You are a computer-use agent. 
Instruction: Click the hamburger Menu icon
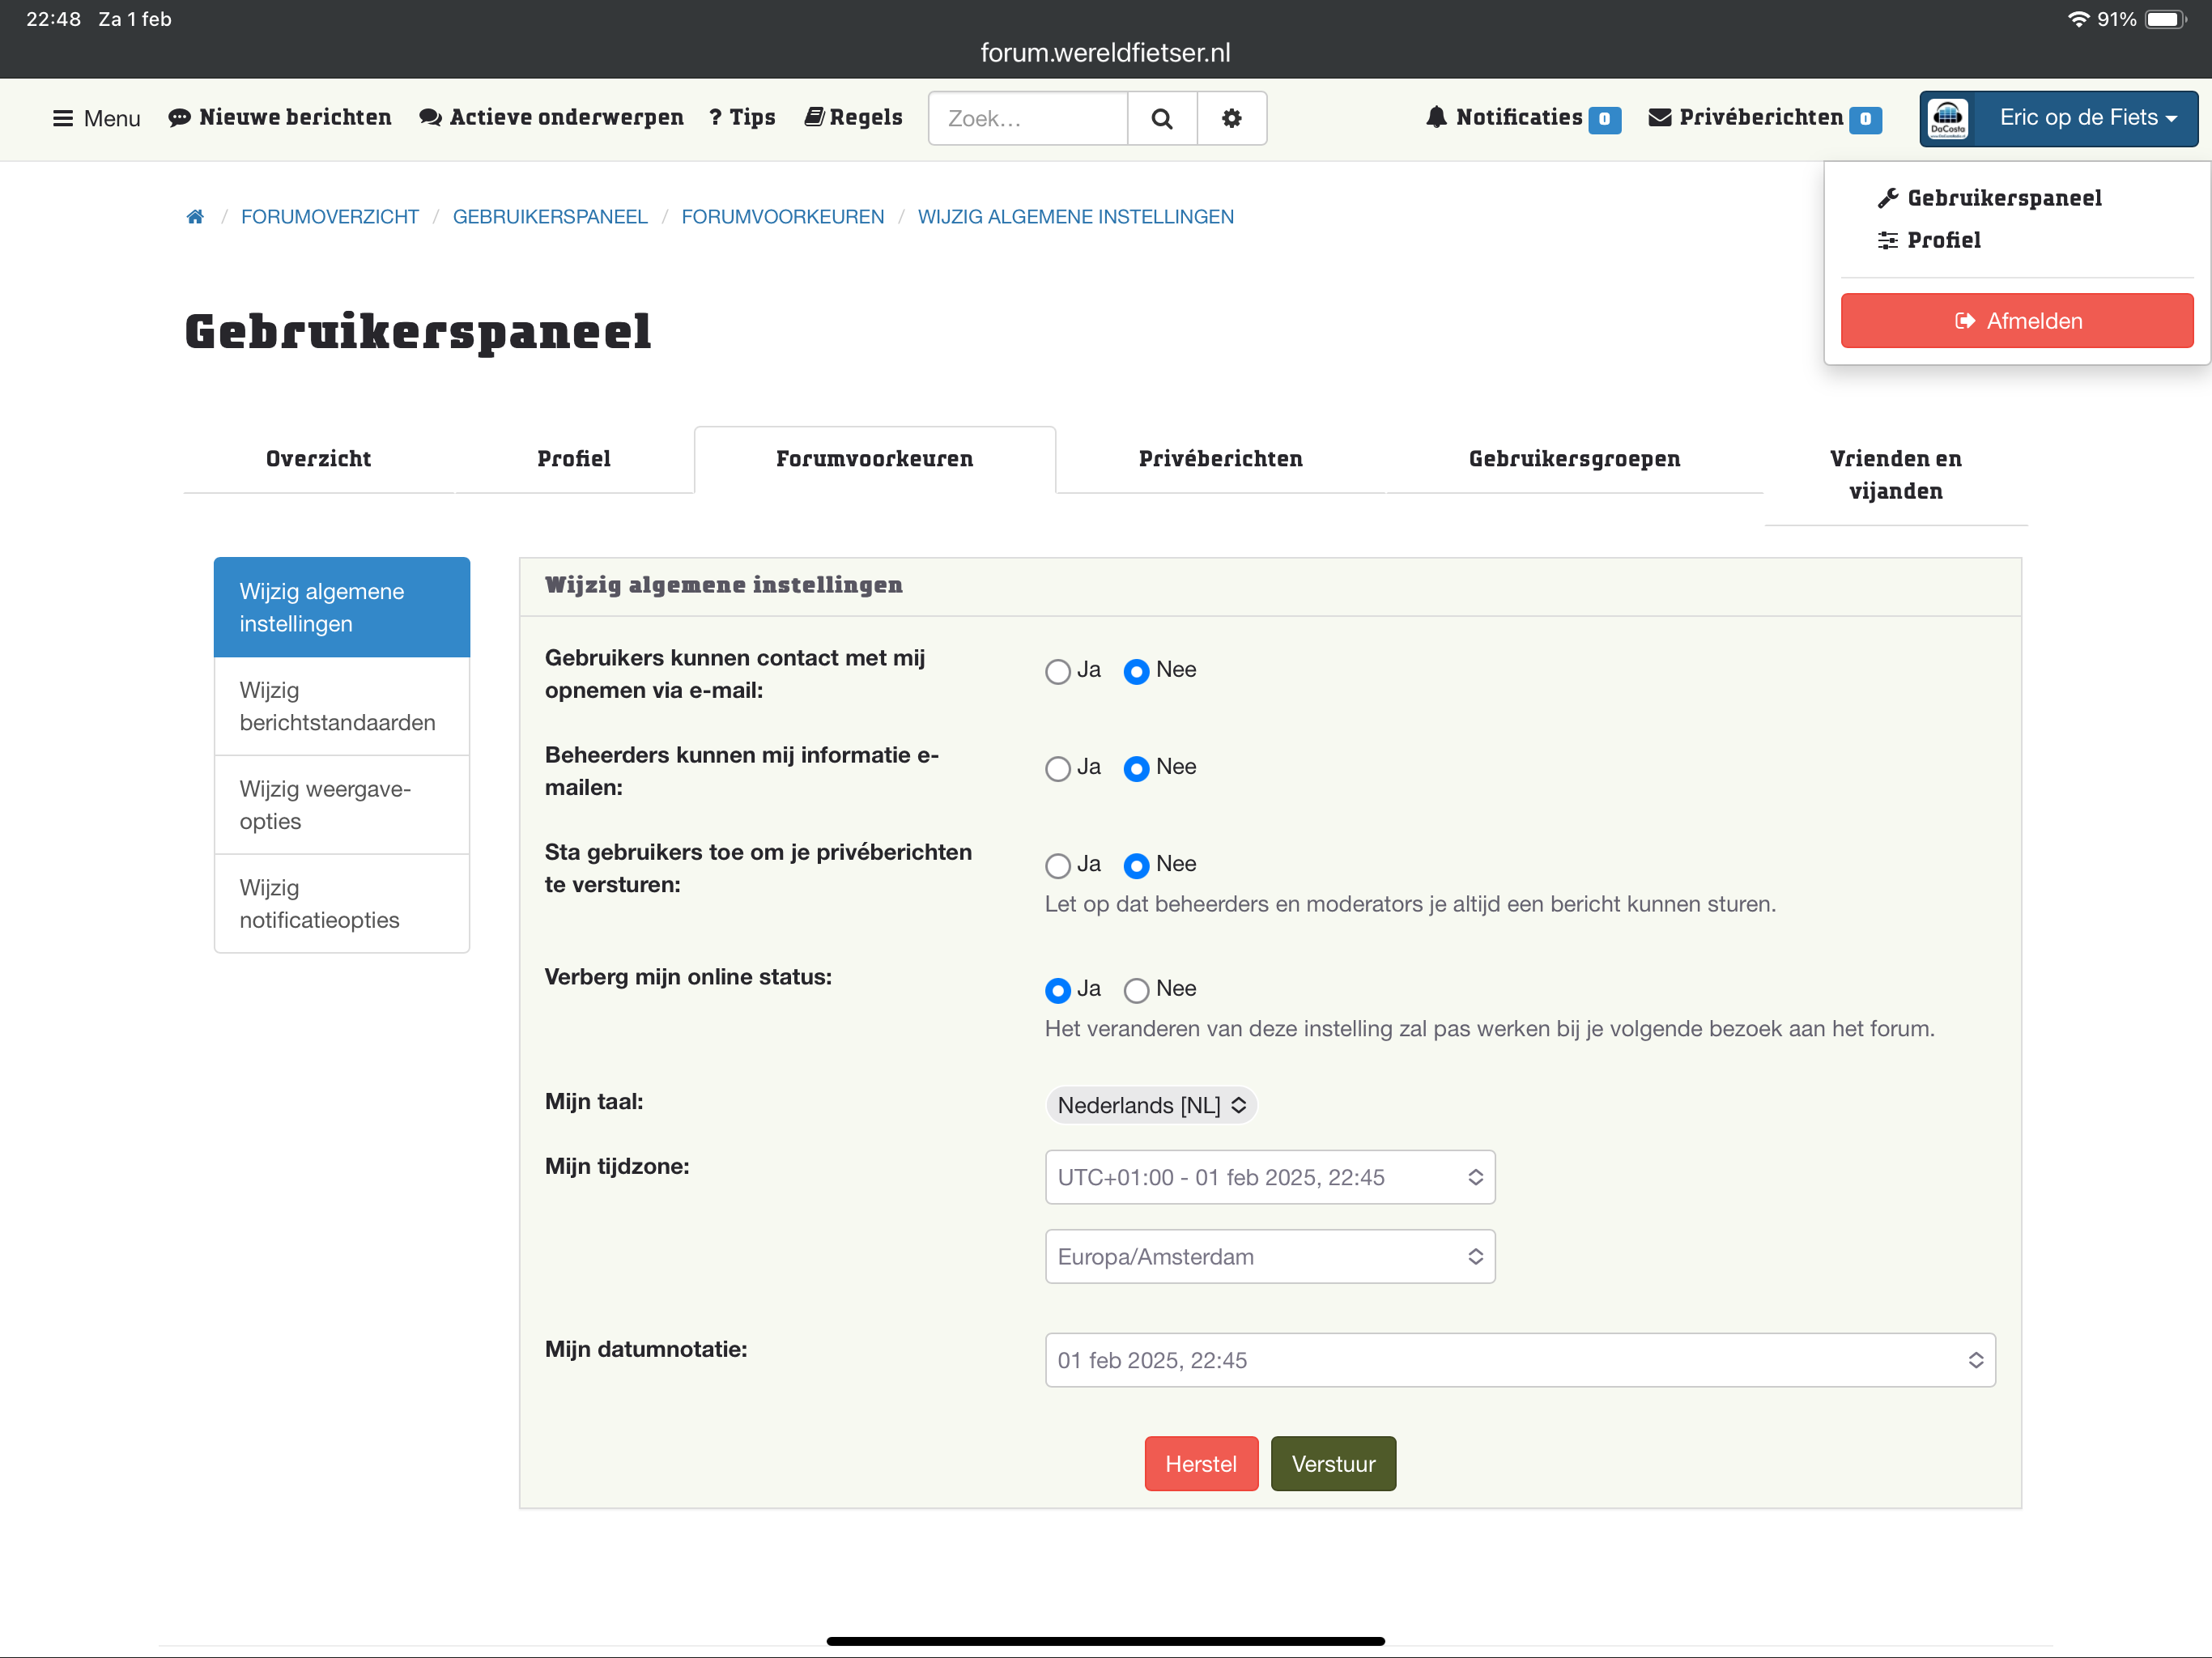[x=63, y=118]
